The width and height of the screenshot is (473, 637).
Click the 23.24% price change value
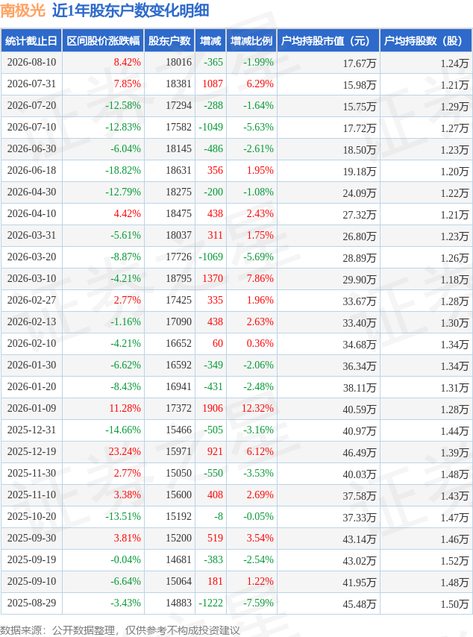click(x=125, y=451)
